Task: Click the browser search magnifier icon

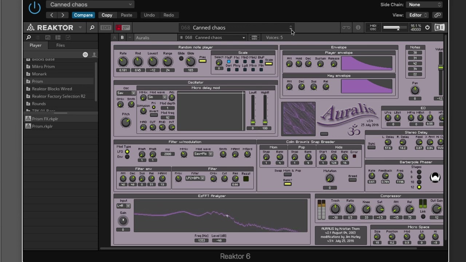Action: coord(28,37)
